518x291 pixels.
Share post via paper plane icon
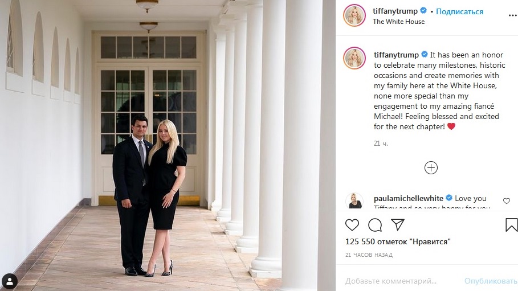[x=398, y=224]
